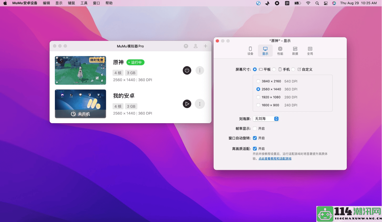Open the 点此查看教程和适配游戏 link
The height and width of the screenshot is (222, 382).
click(x=275, y=159)
